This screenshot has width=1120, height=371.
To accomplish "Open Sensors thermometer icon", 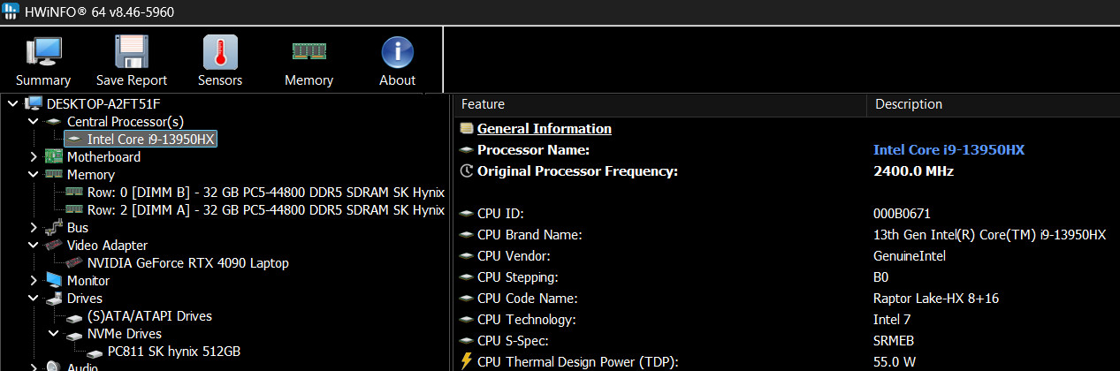I will (x=220, y=52).
